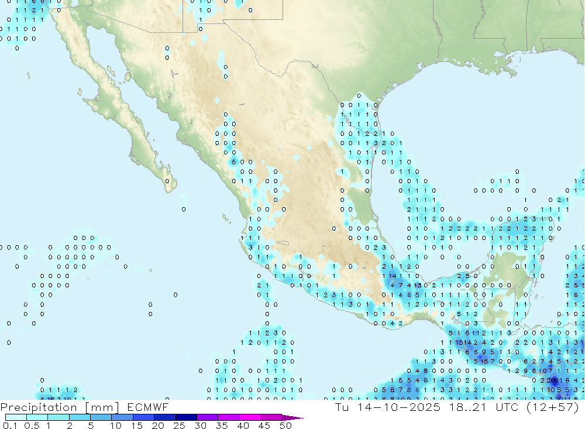Click the '(12+57)' forecast offset text
The height and width of the screenshot is (429, 585).
pyautogui.click(x=553, y=407)
